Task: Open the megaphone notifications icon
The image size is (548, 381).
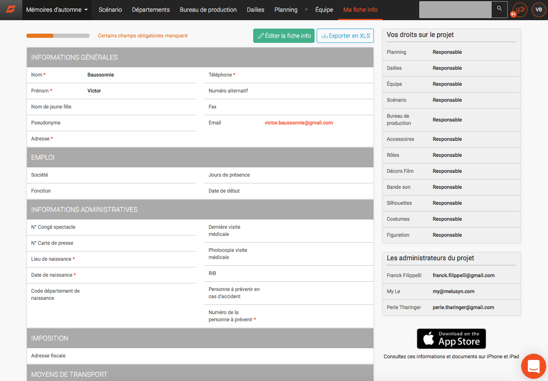Action: [520, 9]
